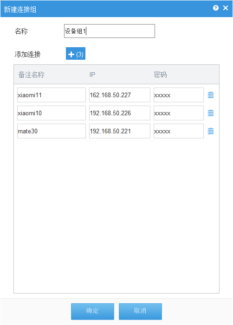Click the 确定 button
The image size is (233, 325).
[x=92, y=311]
